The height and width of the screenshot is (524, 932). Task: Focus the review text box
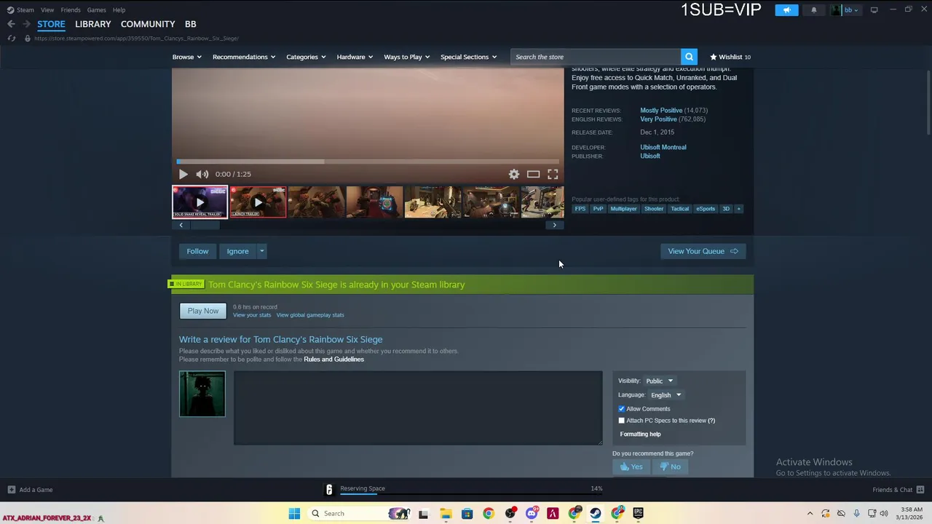[418, 408]
